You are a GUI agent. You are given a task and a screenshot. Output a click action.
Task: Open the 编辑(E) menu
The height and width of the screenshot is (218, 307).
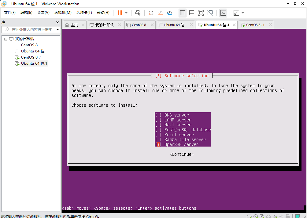click(26, 13)
